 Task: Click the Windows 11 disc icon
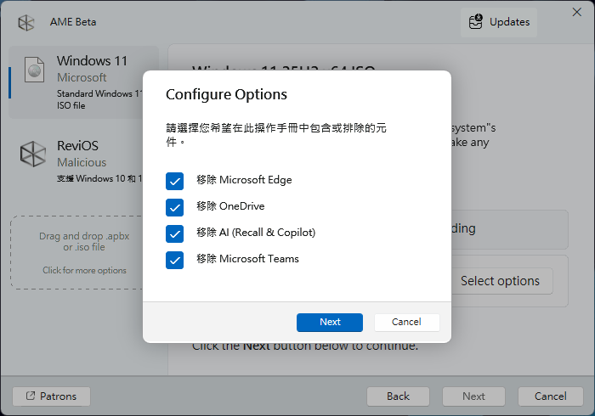tap(33, 71)
